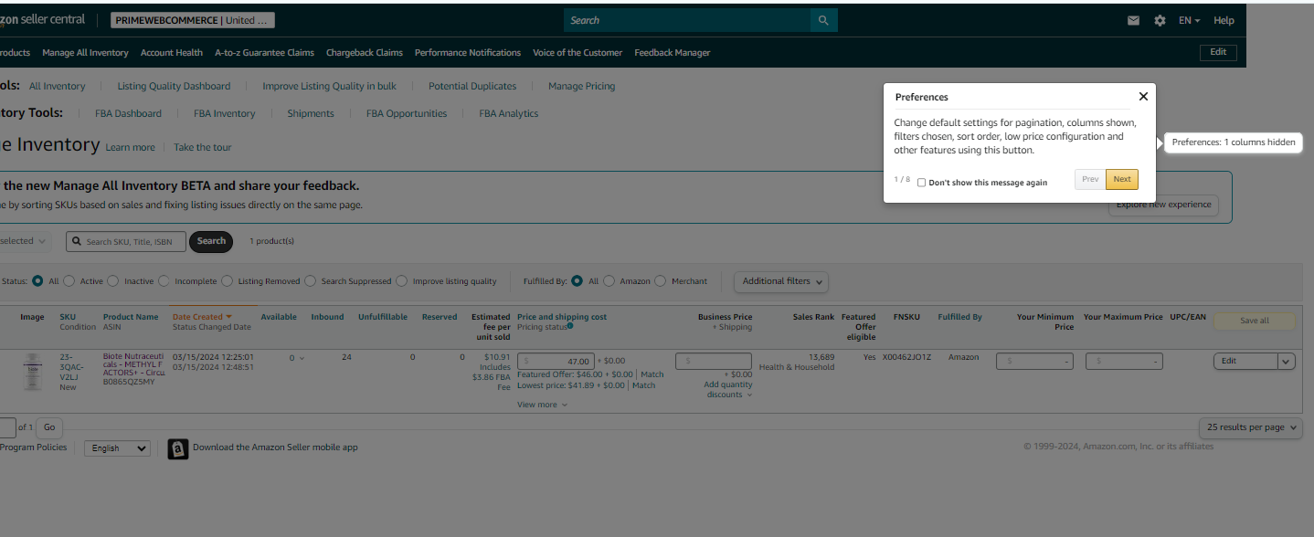Select the Inactive status radio button

[113, 281]
